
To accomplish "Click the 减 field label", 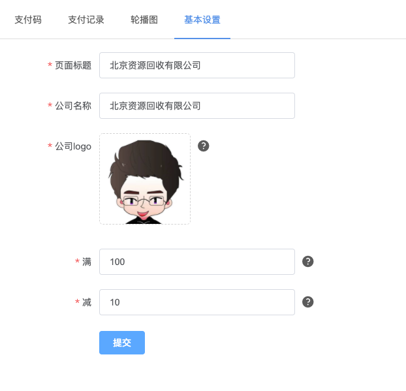I will pos(87,302).
